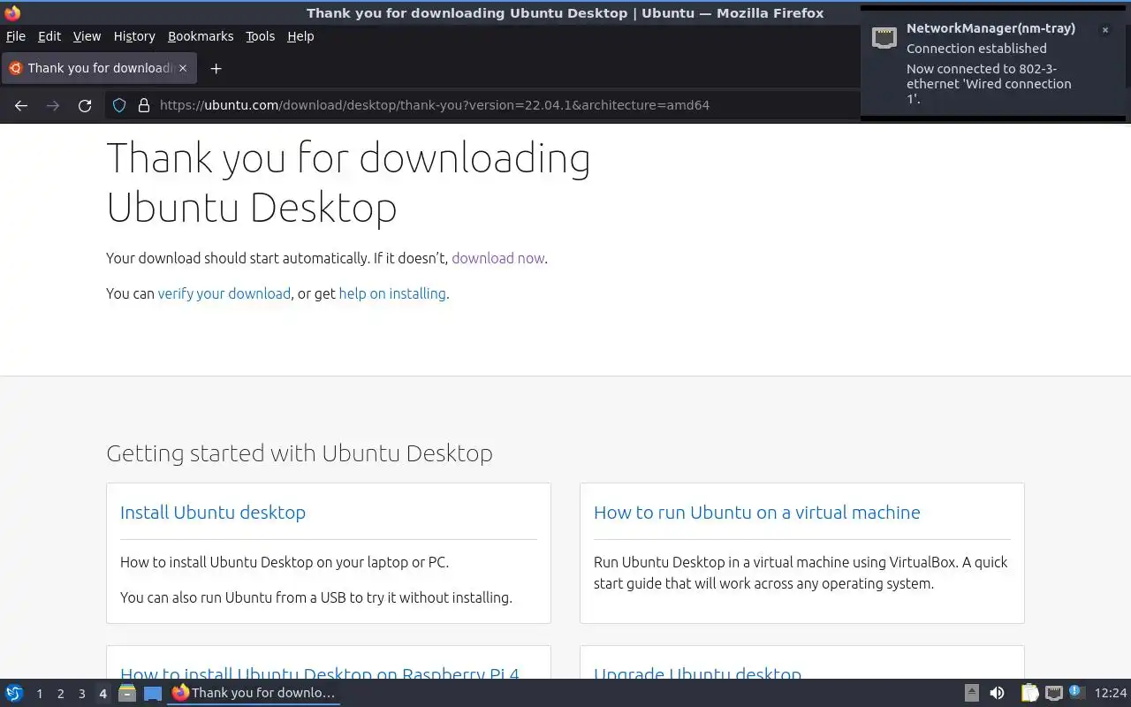
Task: Open the 'help on installing' link
Action: (x=392, y=293)
